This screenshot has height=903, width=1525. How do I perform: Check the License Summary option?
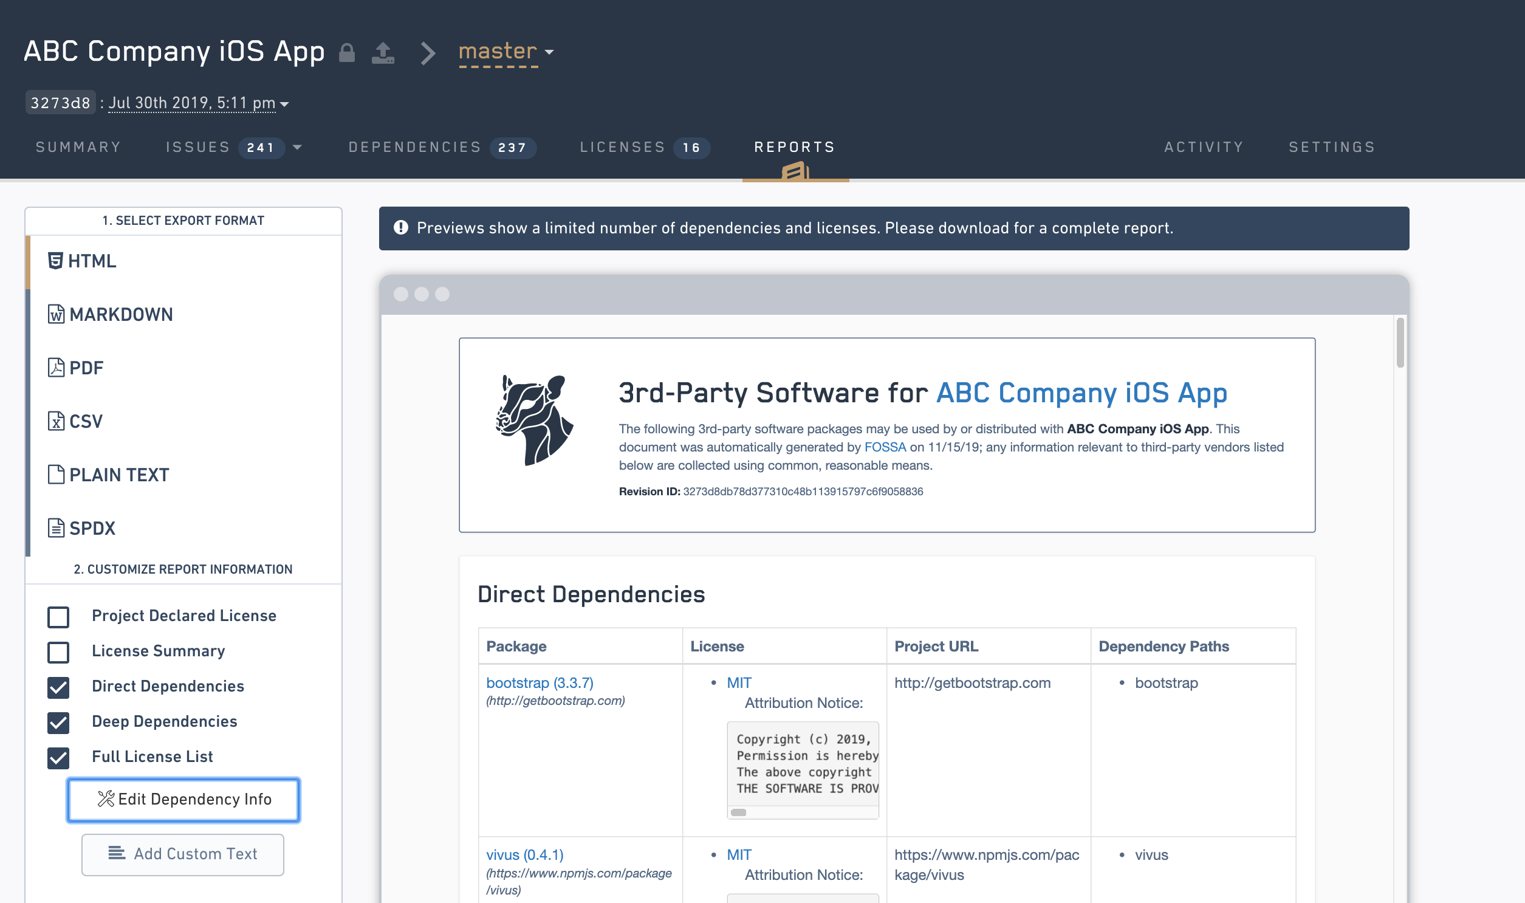pyautogui.click(x=58, y=651)
